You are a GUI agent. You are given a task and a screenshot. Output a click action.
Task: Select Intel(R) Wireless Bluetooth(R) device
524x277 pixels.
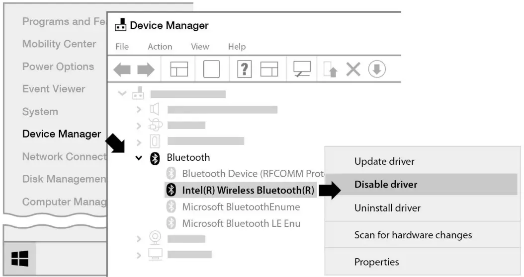(248, 190)
